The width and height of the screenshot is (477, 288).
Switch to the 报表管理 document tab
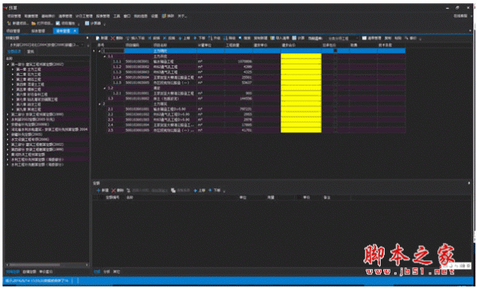(x=38, y=31)
